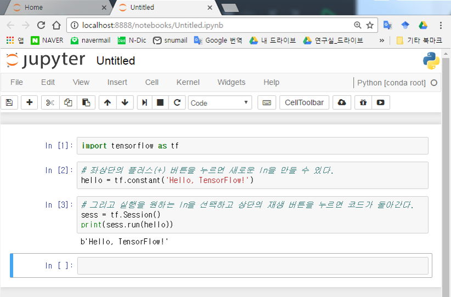451x297 pixels.
Task: Open the snumail bookmark
Action: (x=170, y=41)
